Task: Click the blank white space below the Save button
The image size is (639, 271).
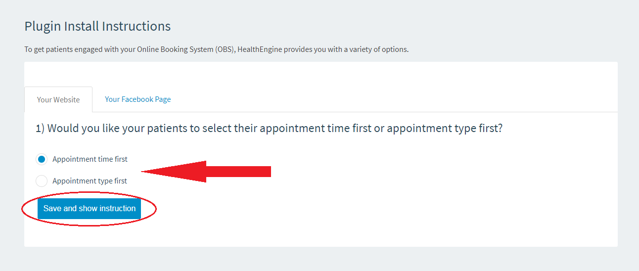Action: click(x=297, y=235)
